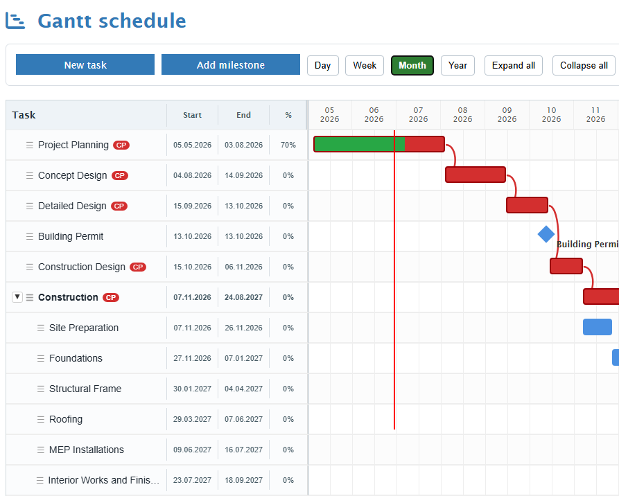
Task: Click the Gantt schedule title icon
Action: click(15, 21)
